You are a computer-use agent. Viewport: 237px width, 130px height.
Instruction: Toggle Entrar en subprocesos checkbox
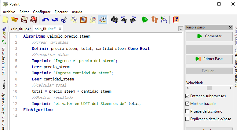(187, 96)
